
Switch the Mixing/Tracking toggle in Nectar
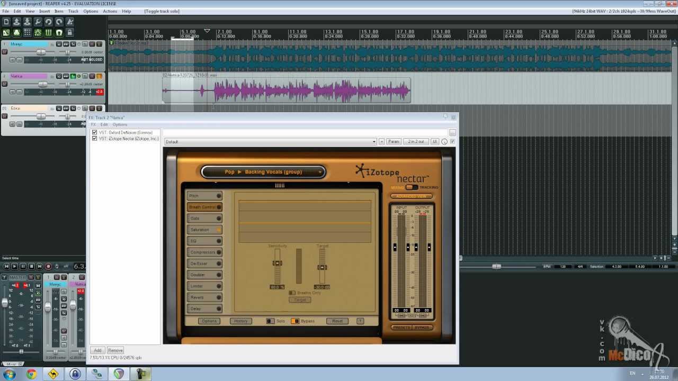click(x=412, y=187)
